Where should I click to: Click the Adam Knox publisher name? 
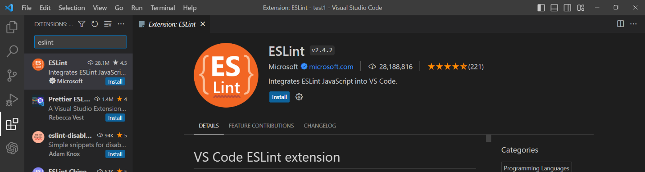pyautogui.click(x=64, y=154)
